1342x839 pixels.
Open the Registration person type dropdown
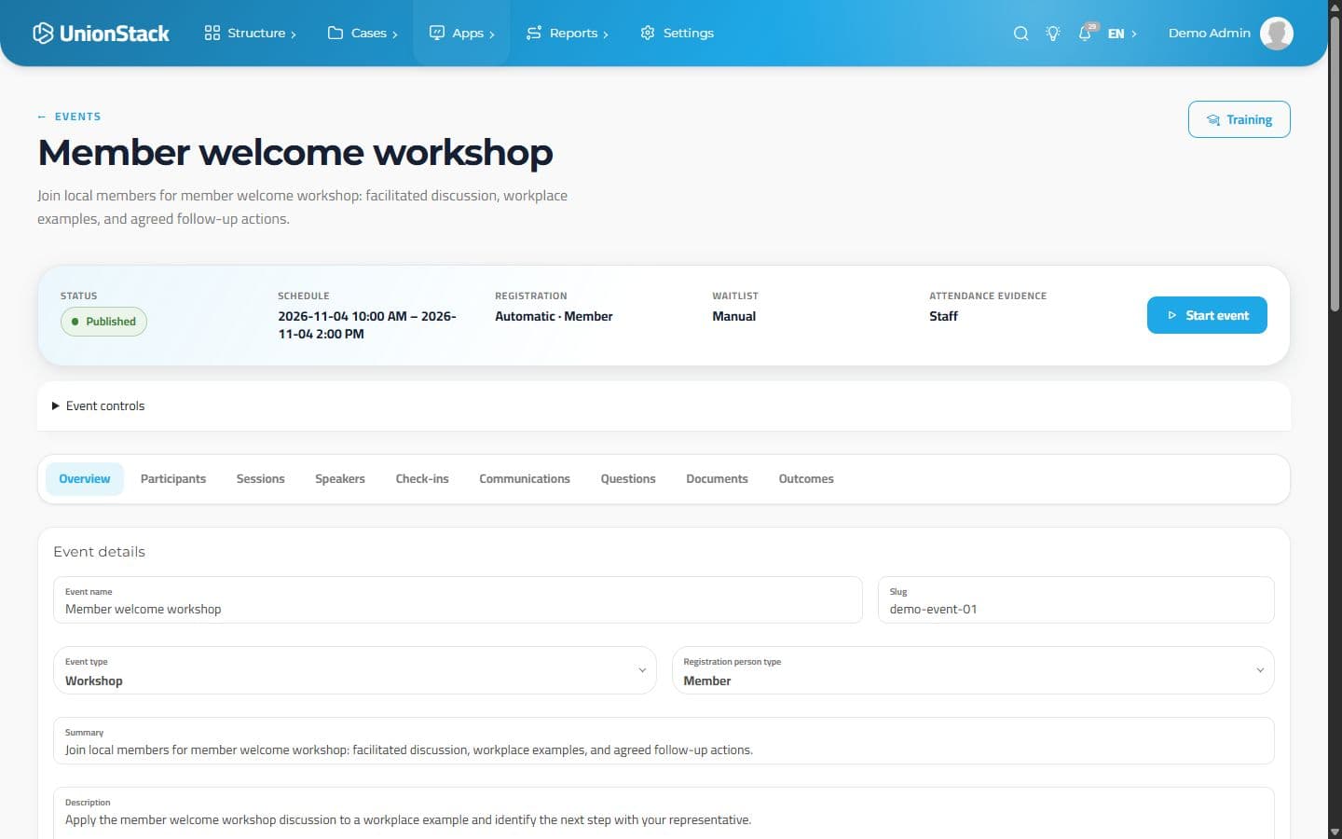pyautogui.click(x=973, y=670)
